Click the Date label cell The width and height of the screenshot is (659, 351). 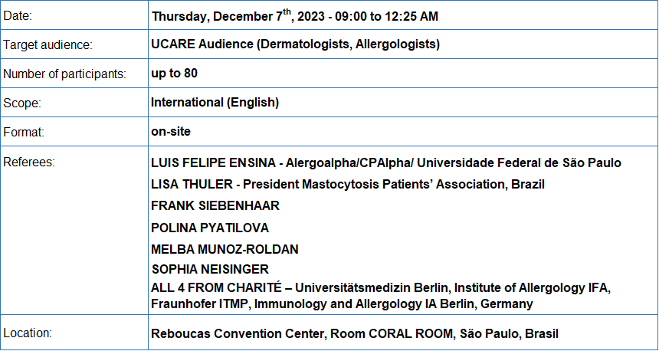(x=74, y=15)
